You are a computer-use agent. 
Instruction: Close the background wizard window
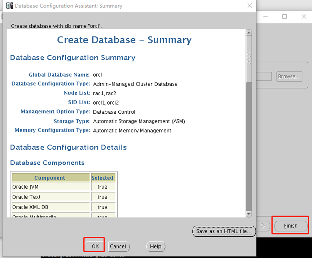click(304, 17)
